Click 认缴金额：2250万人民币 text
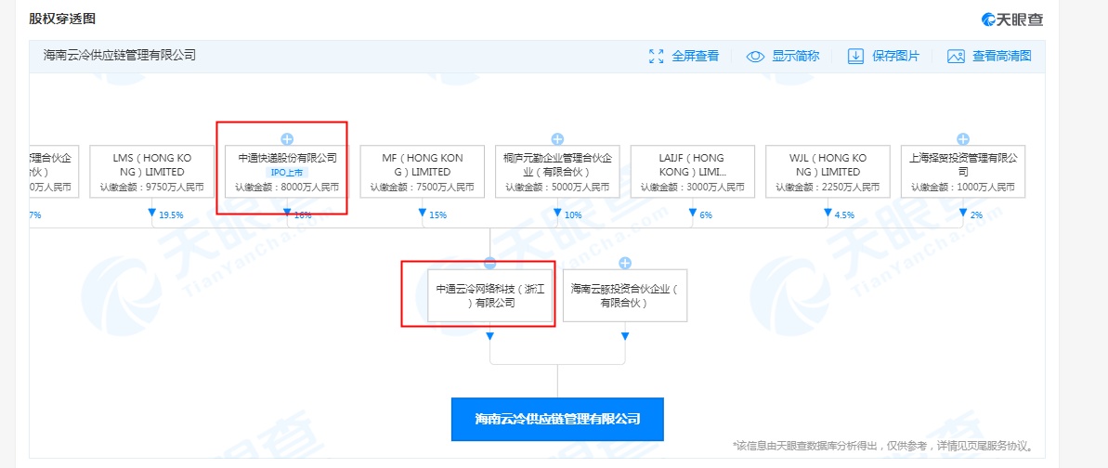Image resolution: width=1108 pixels, height=468 pixels. [x=828, y=188]
